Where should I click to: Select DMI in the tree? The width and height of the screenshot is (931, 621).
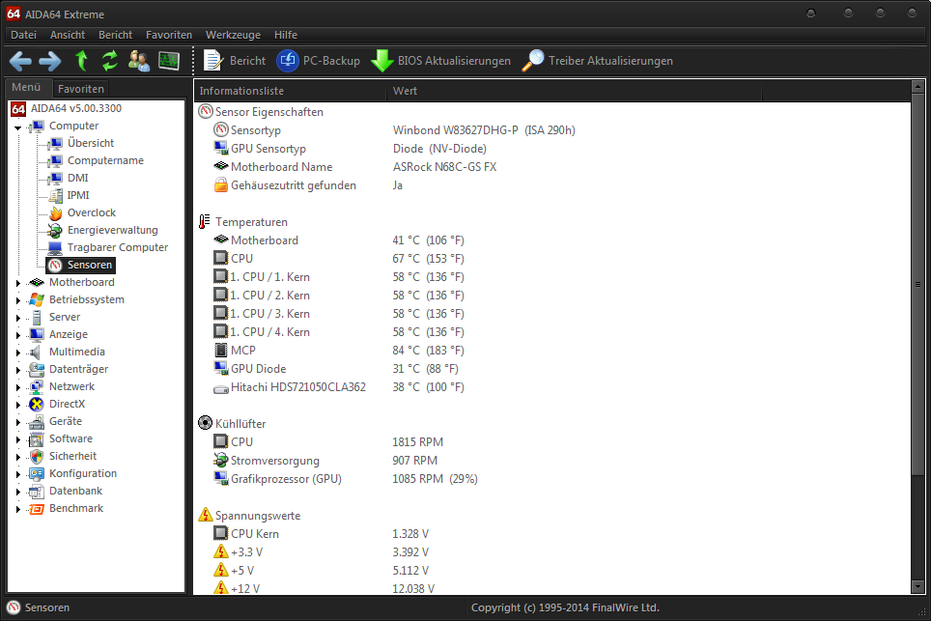click(x=78, y=178)
